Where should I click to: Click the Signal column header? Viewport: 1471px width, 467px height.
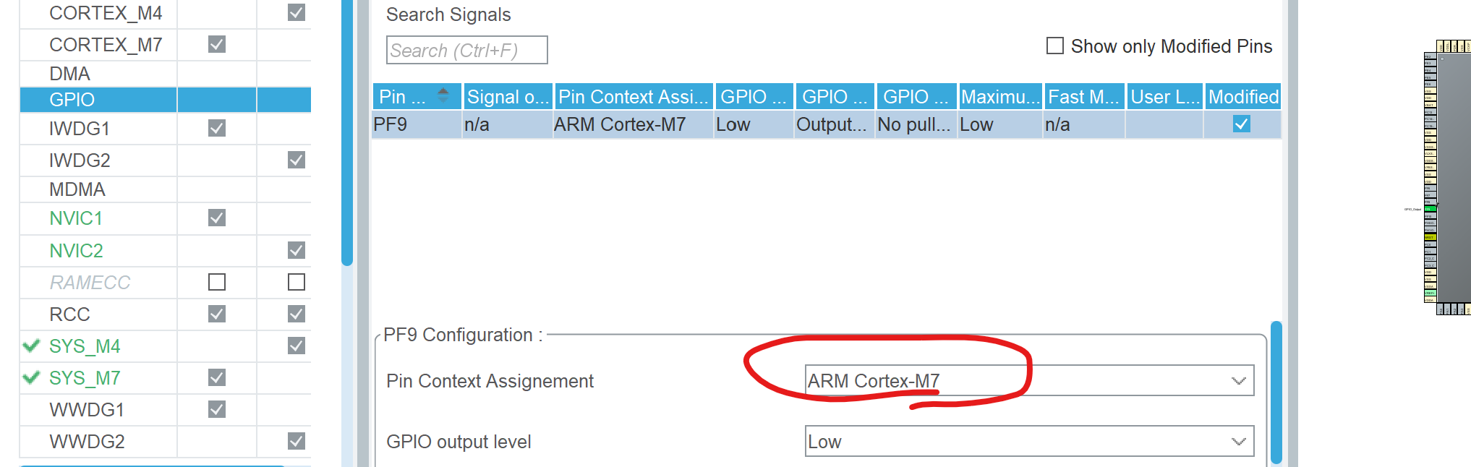tap(508, 97)
